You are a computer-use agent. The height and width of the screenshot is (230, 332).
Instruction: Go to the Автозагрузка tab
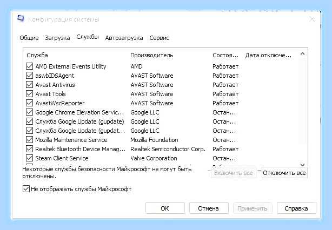(x=124, y=38)
